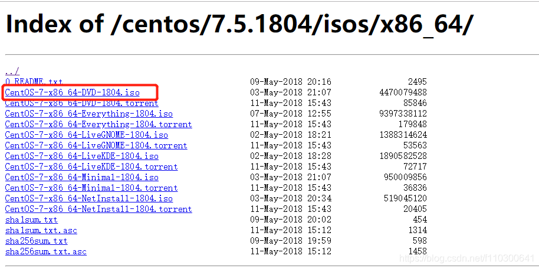
Task: Open CentOS-7-x86_64-LiveGNOME-1804.torrent link
Action: 96,145
